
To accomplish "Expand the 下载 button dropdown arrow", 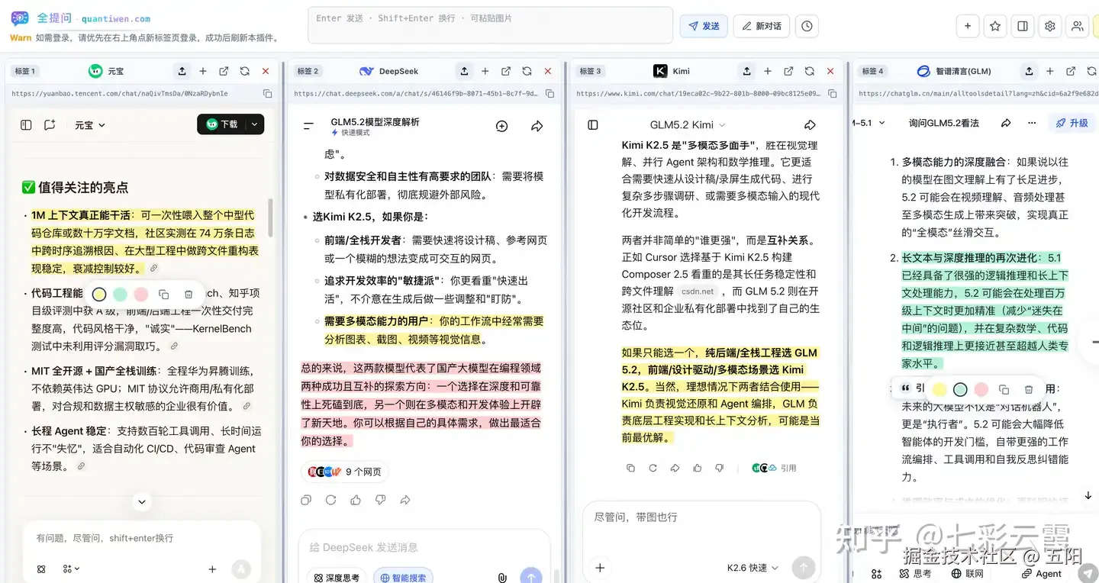I will (x=255, y=124).
